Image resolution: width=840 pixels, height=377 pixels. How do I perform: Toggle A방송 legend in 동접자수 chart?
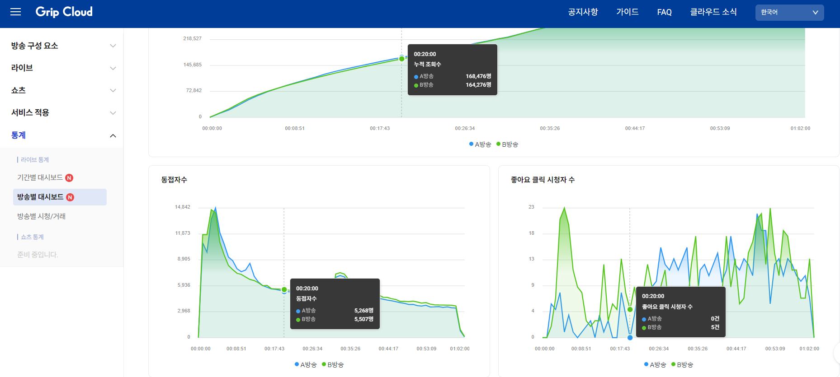pos(306,364)
